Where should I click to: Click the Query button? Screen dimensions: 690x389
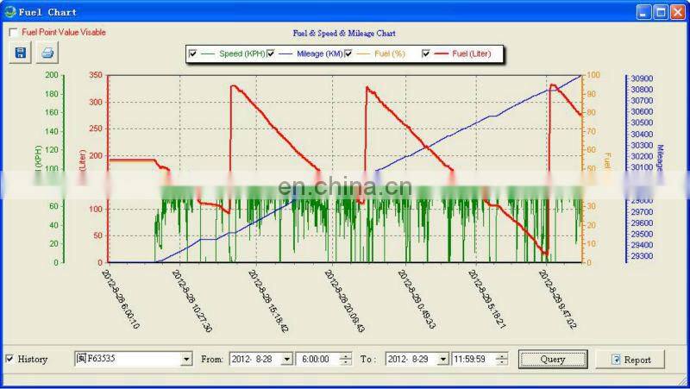pyautogui.click(x=553, y=359)
